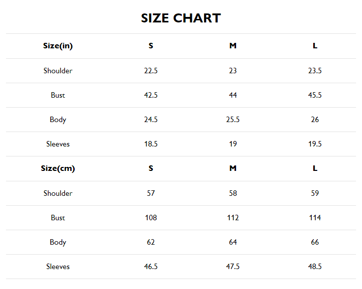Click the 114 bust value in cm
The width and height of the screenshot is (362, 289).
[315, 218]
